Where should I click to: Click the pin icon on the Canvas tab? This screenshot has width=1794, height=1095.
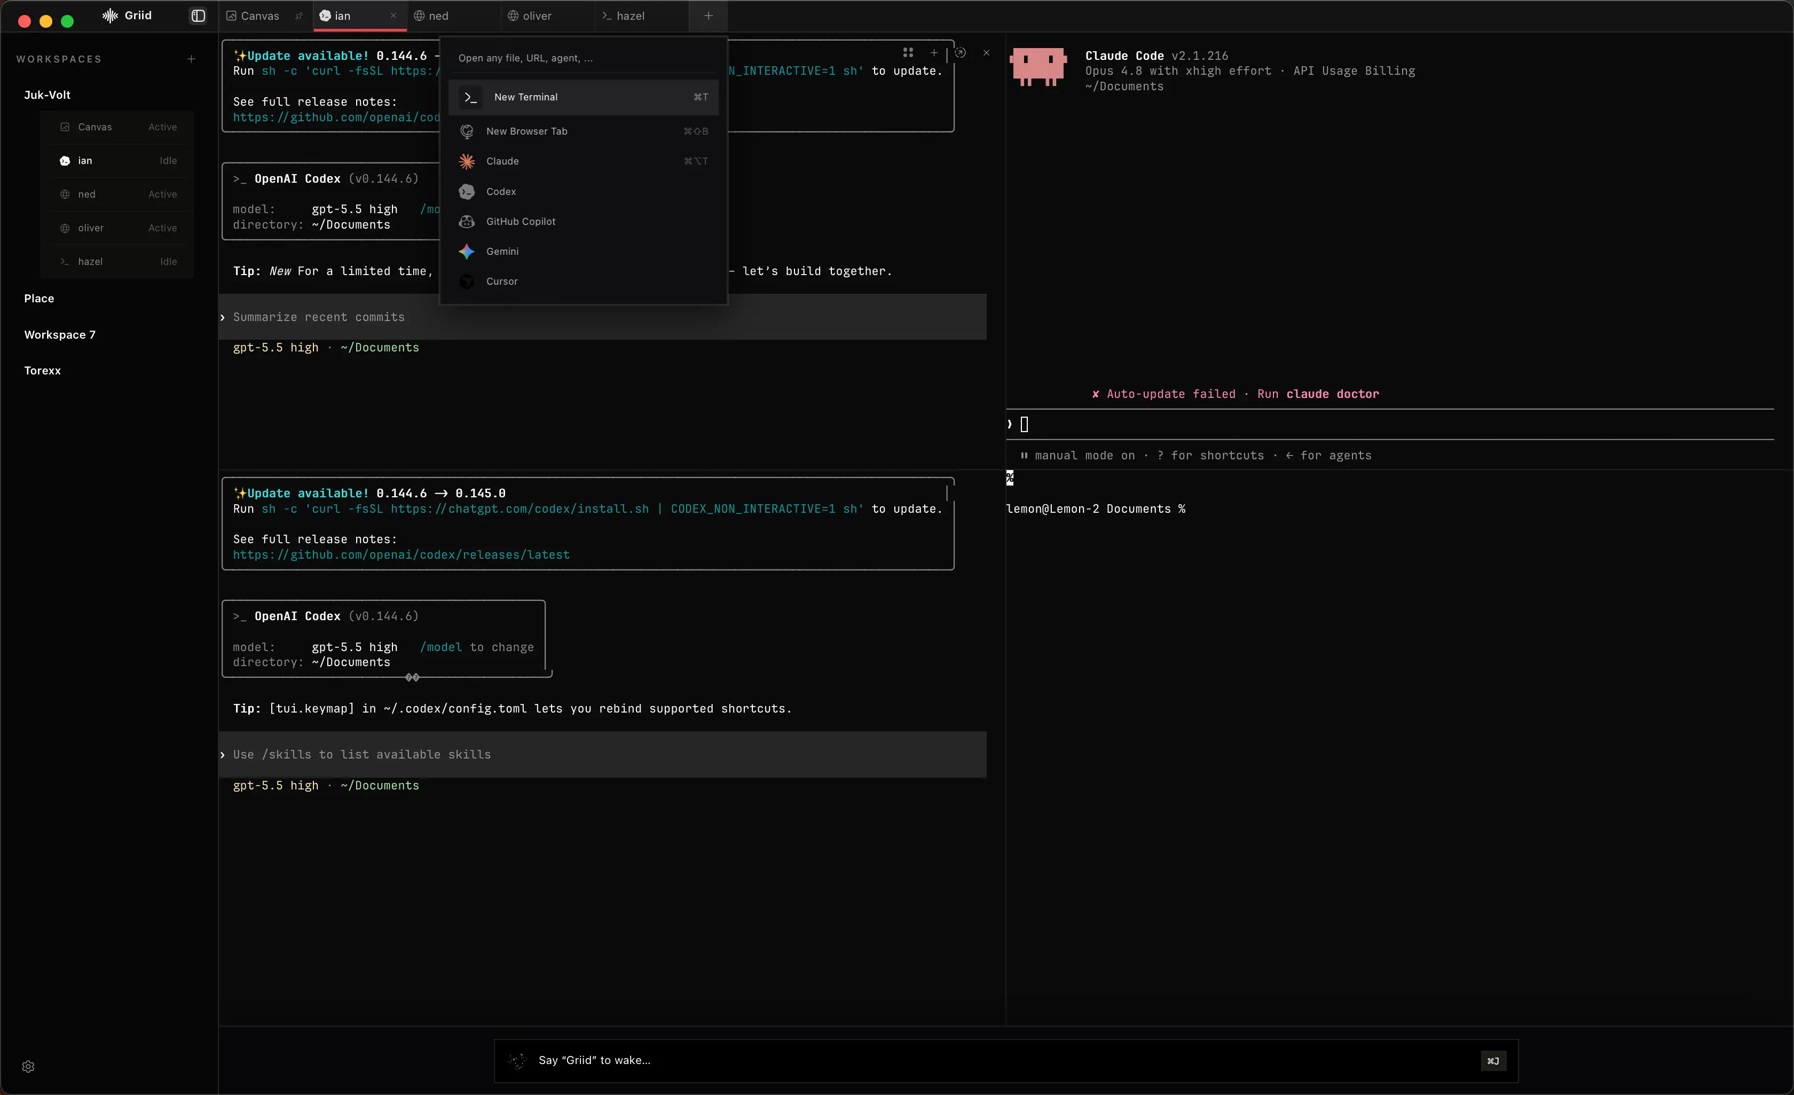[298, 16]
